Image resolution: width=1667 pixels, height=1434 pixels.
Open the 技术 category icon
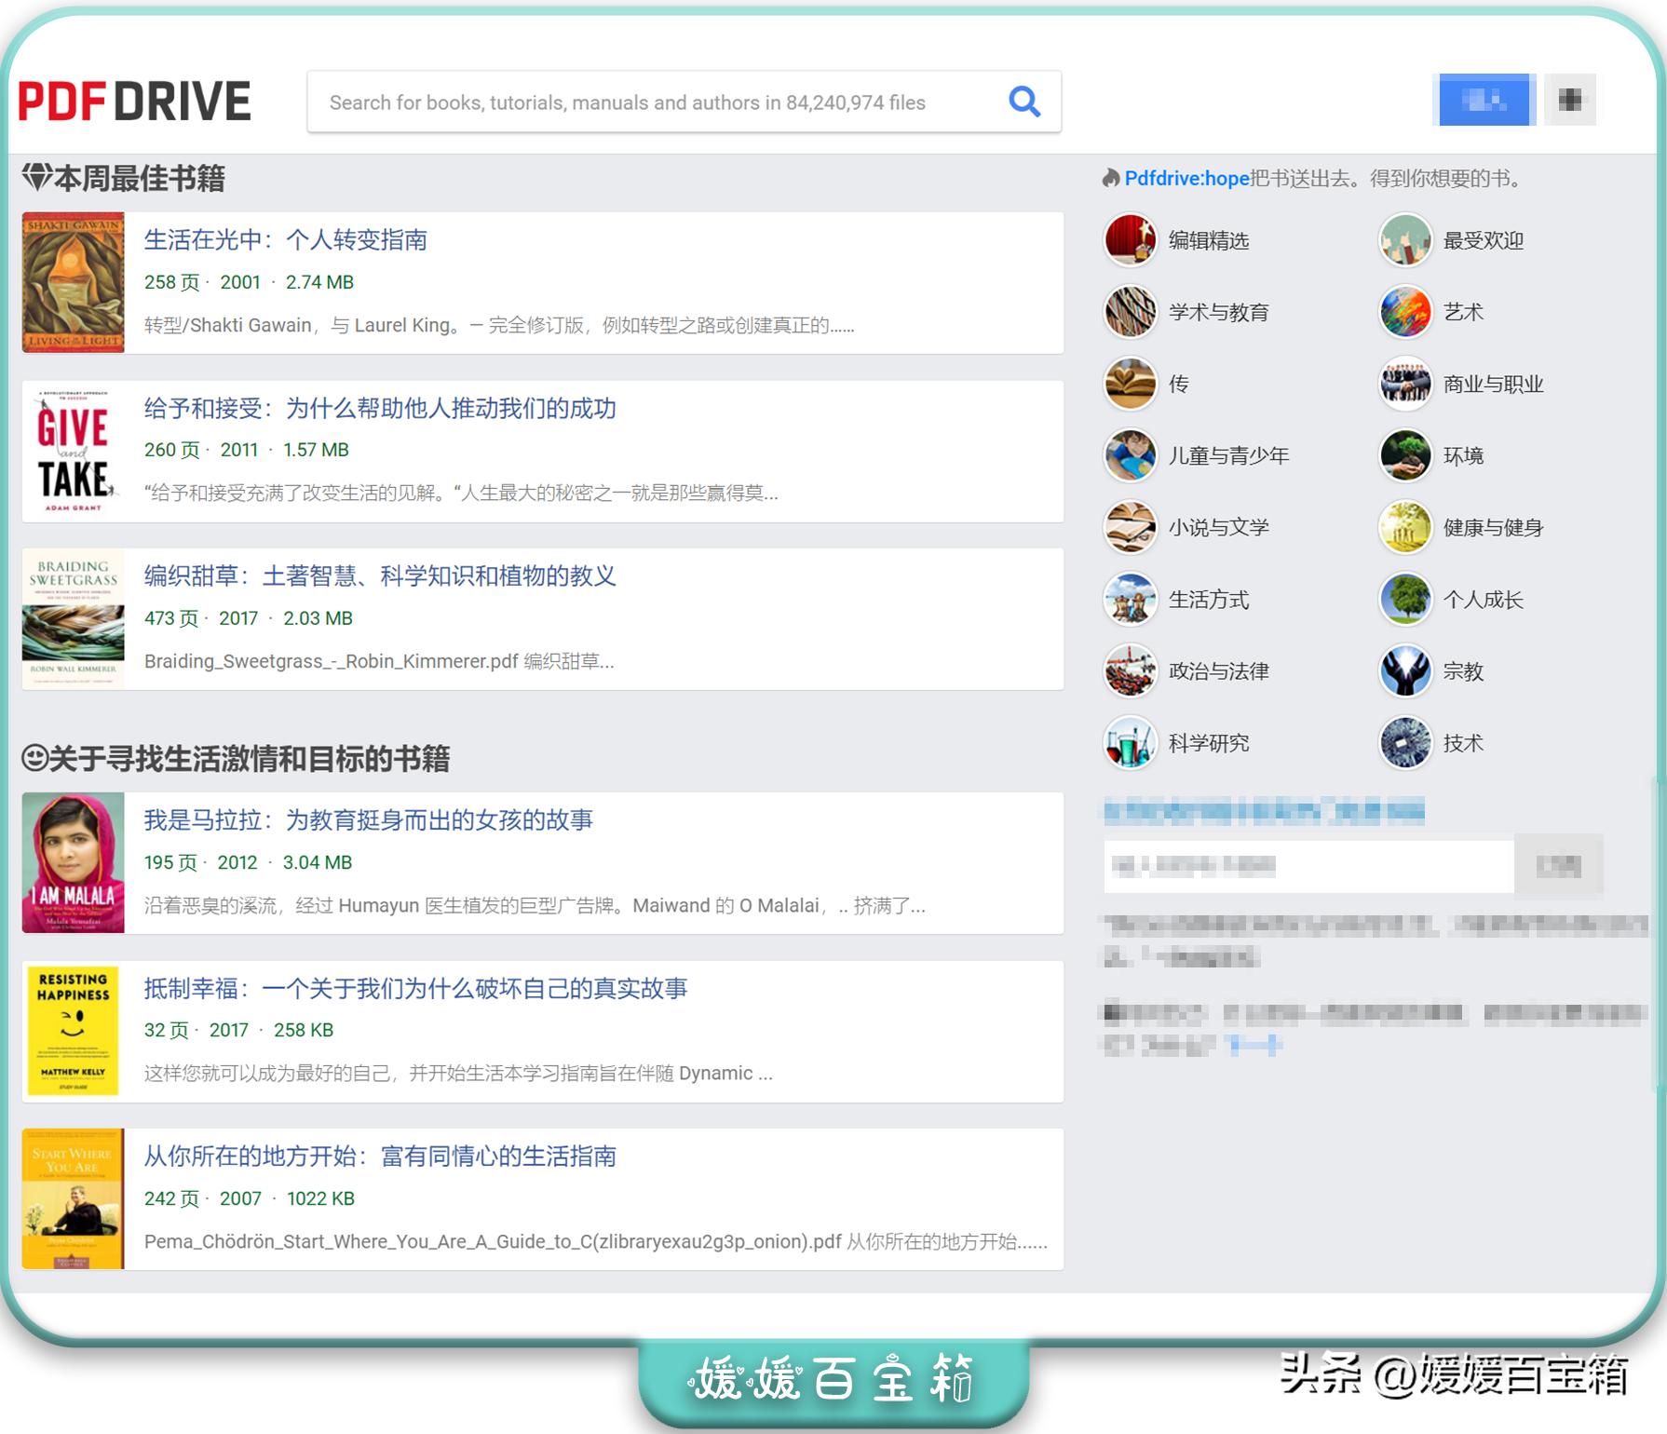coord(1404,743)
